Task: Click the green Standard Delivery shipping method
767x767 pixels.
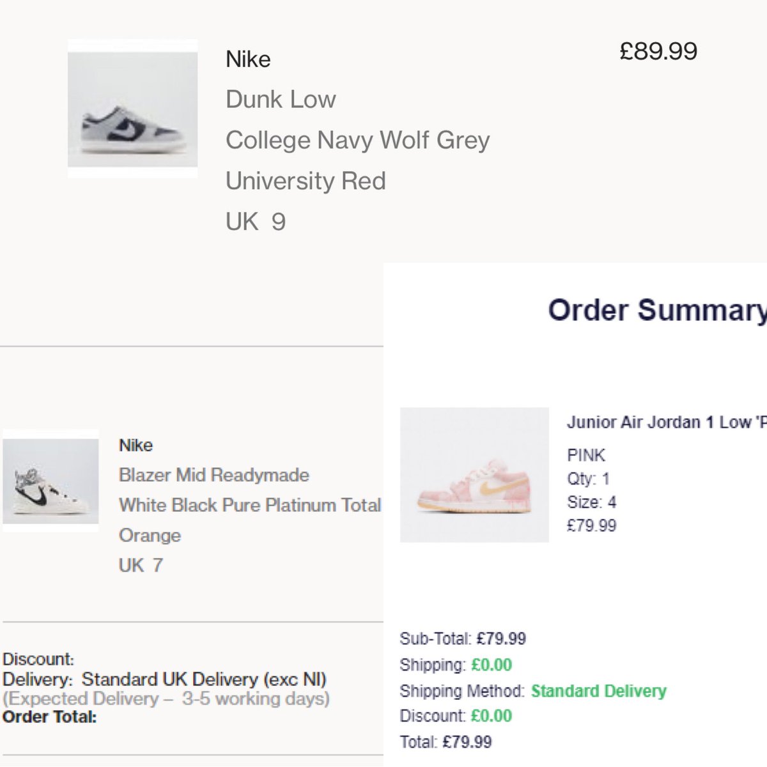Action: 598,691
